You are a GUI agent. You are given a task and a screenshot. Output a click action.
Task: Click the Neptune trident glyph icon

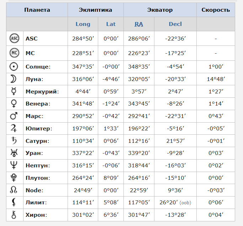[x=15, y=166]
